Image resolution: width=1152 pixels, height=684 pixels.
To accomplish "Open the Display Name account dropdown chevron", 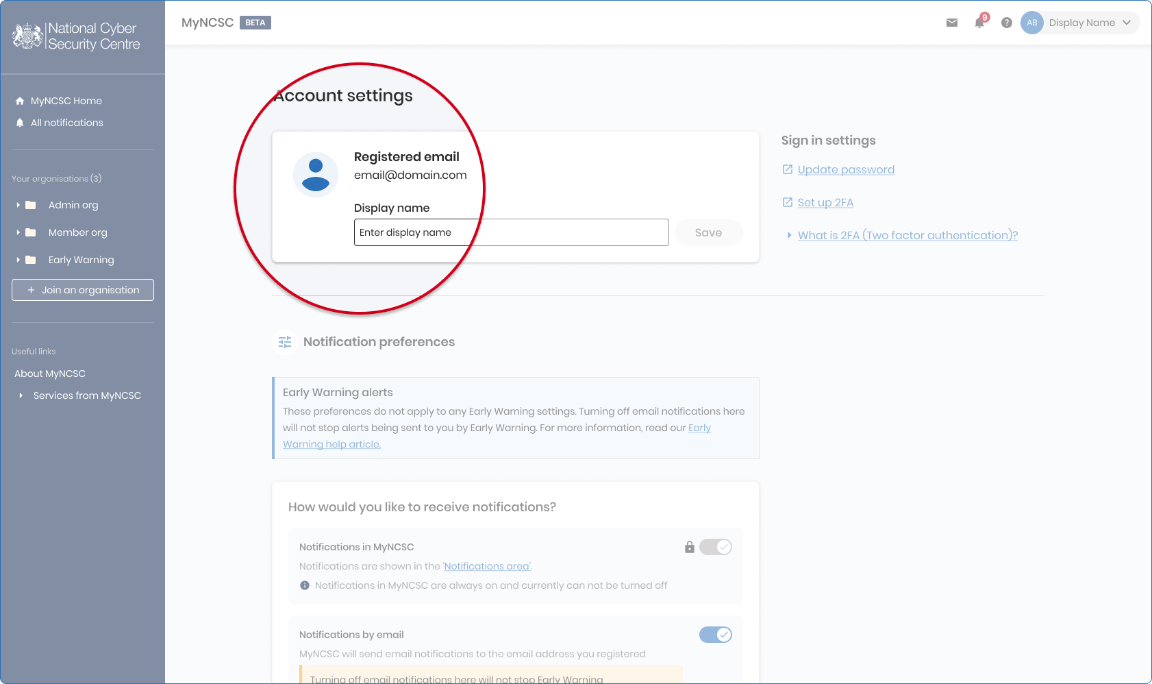I will click(1127, 23).
